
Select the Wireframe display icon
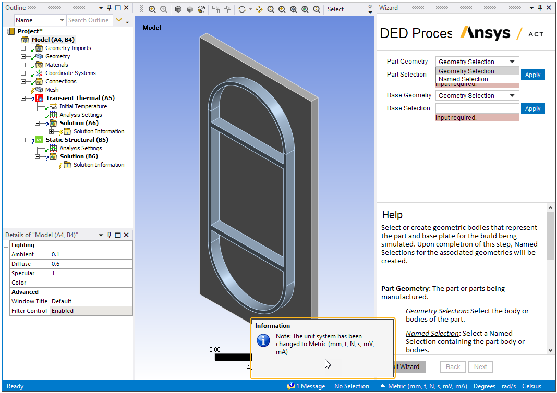pos(201,9)
